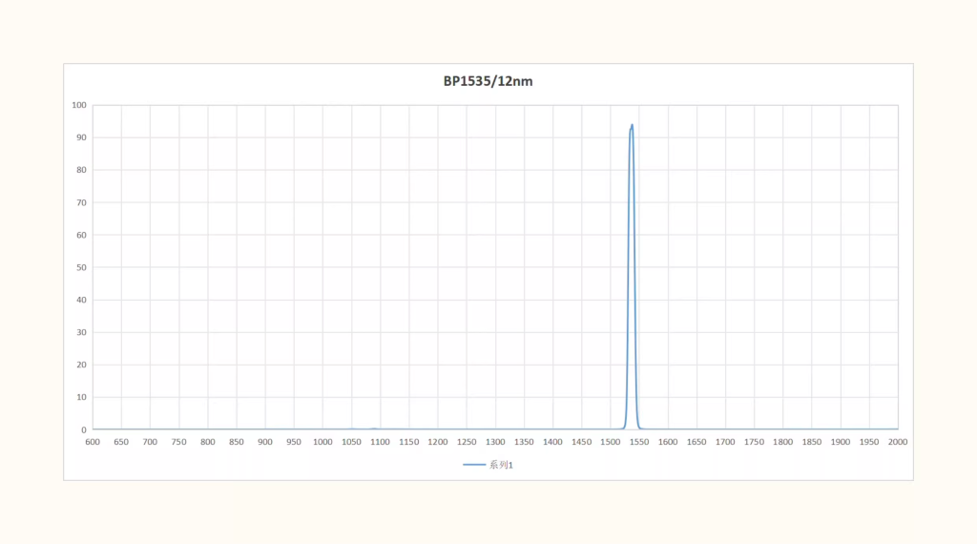Screen dimensions: 977x544
Task: Select the y-axis value 50
Action: click(x=81, y=267)
